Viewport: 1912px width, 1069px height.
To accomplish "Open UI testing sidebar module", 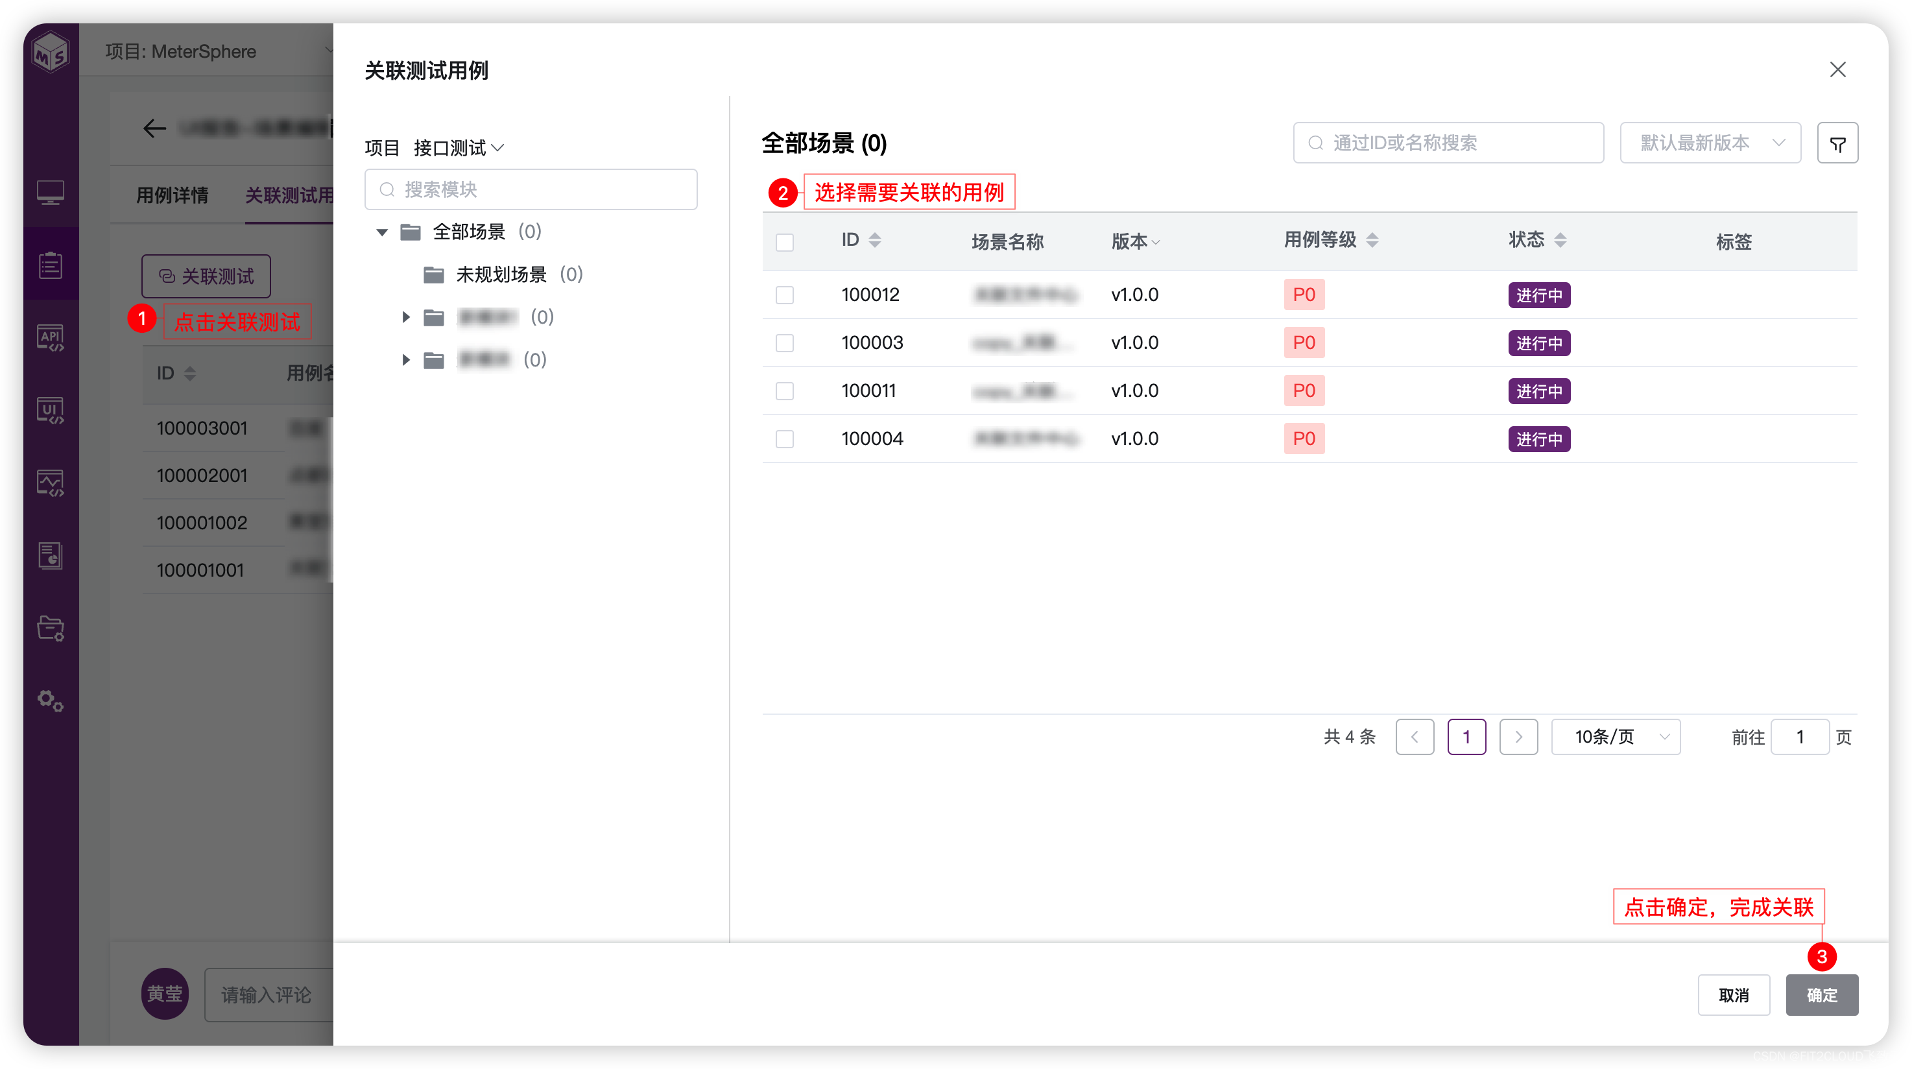I will tap(51, 411).
